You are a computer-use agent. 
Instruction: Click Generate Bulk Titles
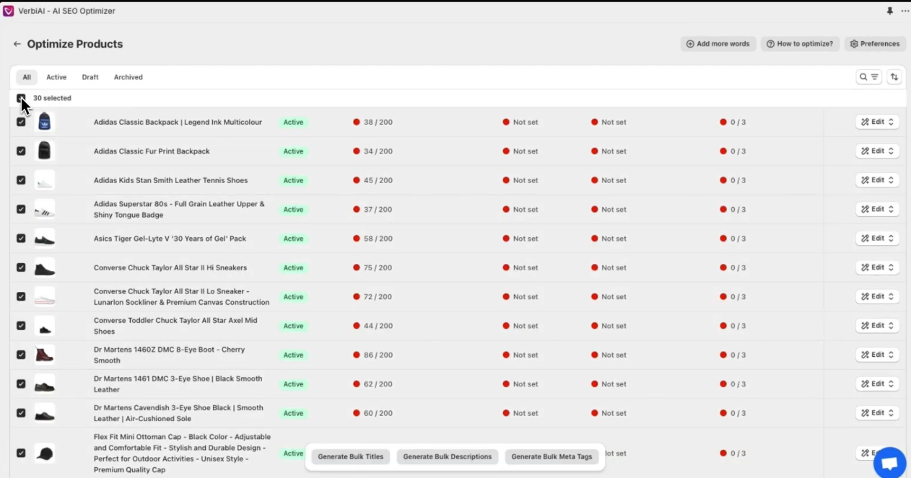pos(351,457)
